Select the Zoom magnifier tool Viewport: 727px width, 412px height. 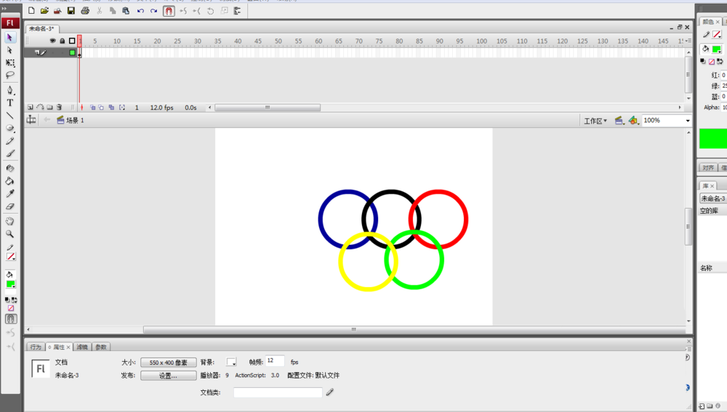(x=9, y=234)
